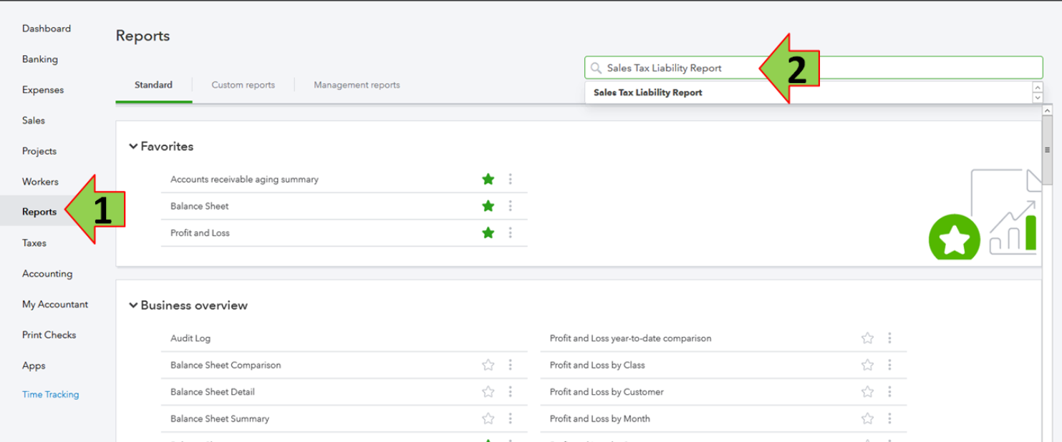Click the page vertical scrollbar thumb

1047,150
